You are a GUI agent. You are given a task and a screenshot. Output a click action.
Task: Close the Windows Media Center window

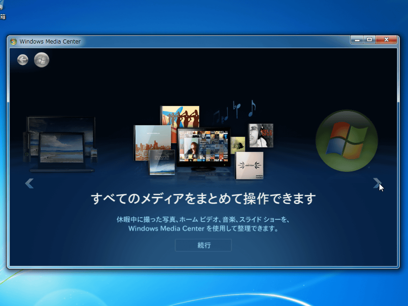point(386,40)
